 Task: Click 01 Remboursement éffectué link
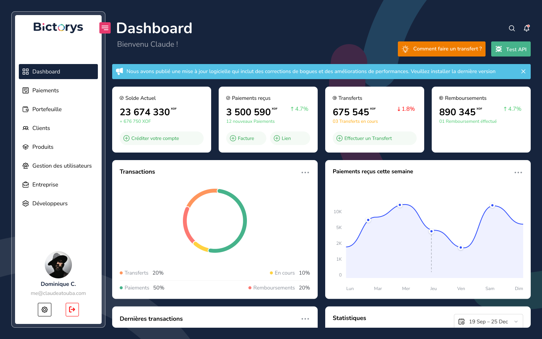468,121
